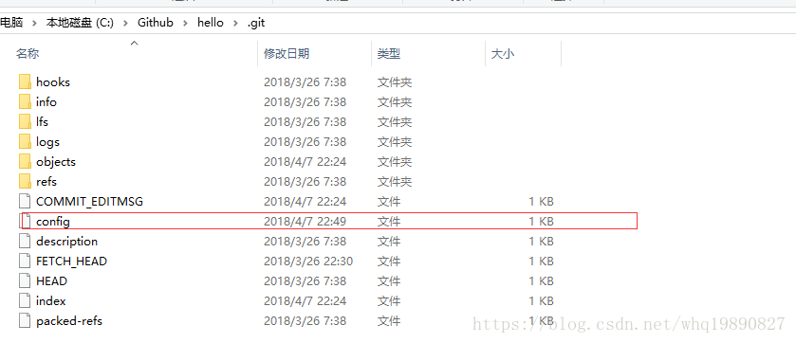Select the index file name
796x343 pixels.
pyautogui.click(x=51, y=301)
